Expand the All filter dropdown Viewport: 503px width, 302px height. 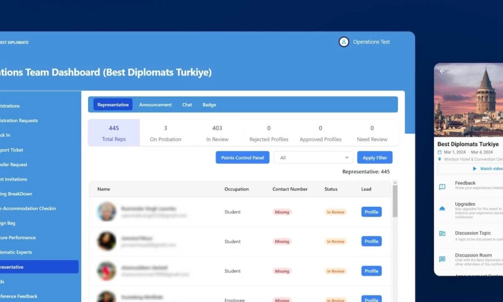313,157
